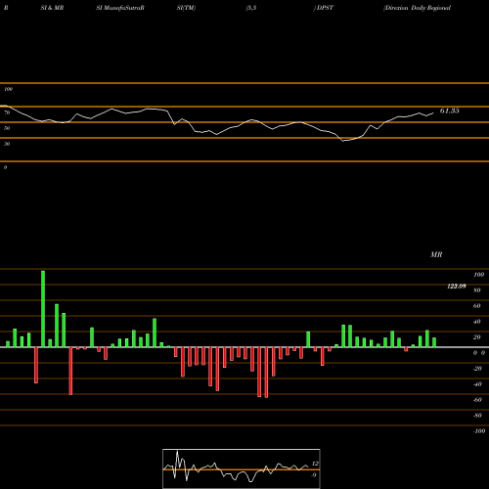Click the SI MunafaSutraR header text
The width and height of the screenshot is (489, 489).
point(120,8)
